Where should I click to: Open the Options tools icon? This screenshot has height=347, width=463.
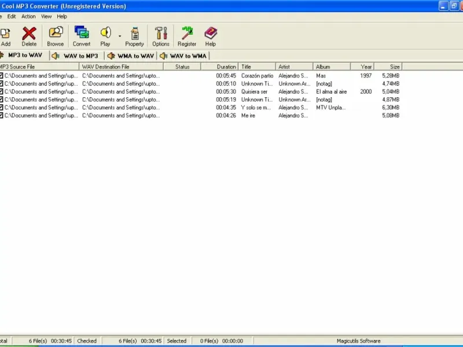click(161, 33)
